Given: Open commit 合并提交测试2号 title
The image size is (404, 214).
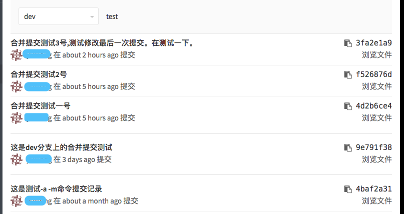Looking at the screenshot, I should 39,74.
